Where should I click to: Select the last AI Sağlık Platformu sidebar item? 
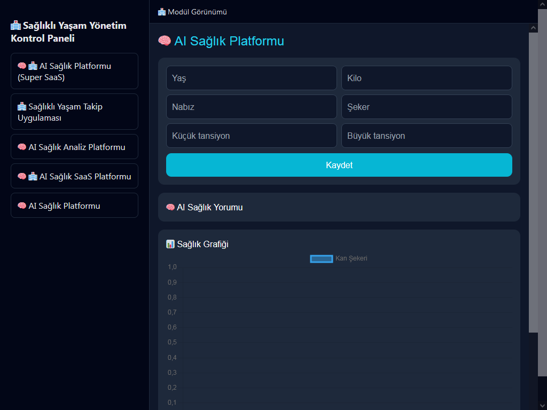74,206
